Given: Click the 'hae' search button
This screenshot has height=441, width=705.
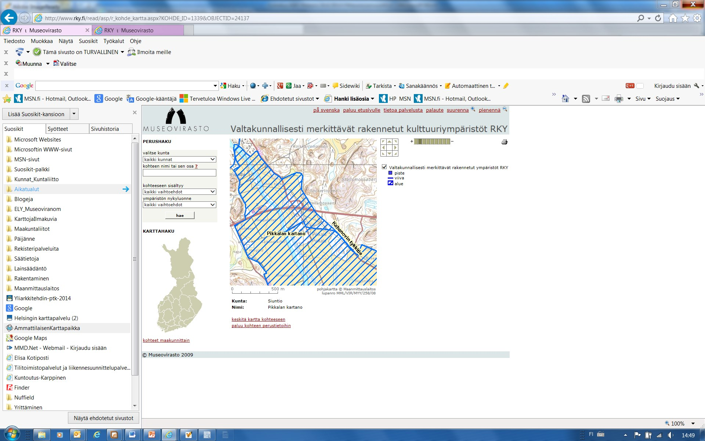Looking at the screenshot, I should (x=180, y=215).
